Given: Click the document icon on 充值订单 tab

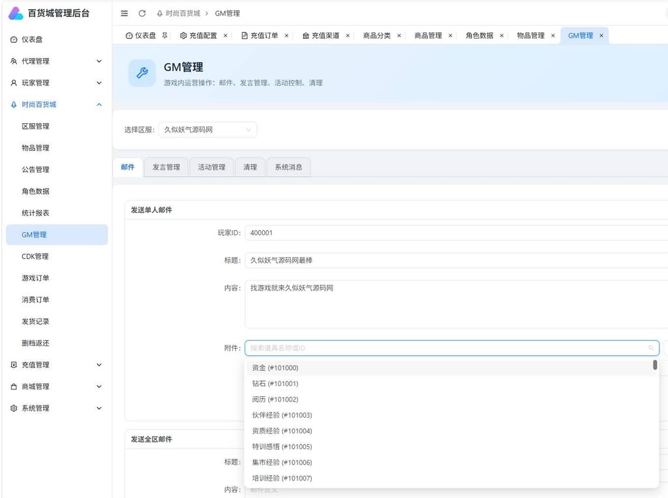Looking at the screenshot, I should 245,36.
